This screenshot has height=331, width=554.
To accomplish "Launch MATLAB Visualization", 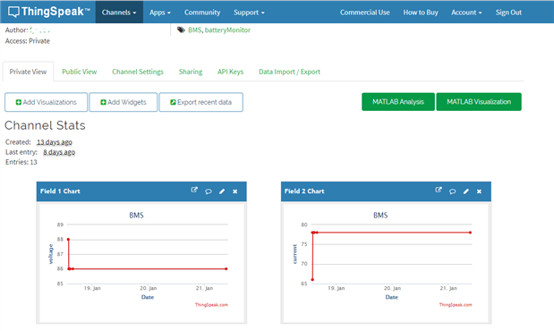I will 479,102.
